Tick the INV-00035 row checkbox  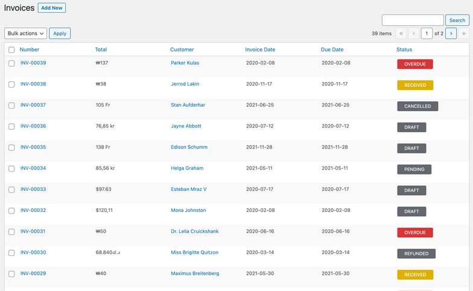(x=11, y=147)
